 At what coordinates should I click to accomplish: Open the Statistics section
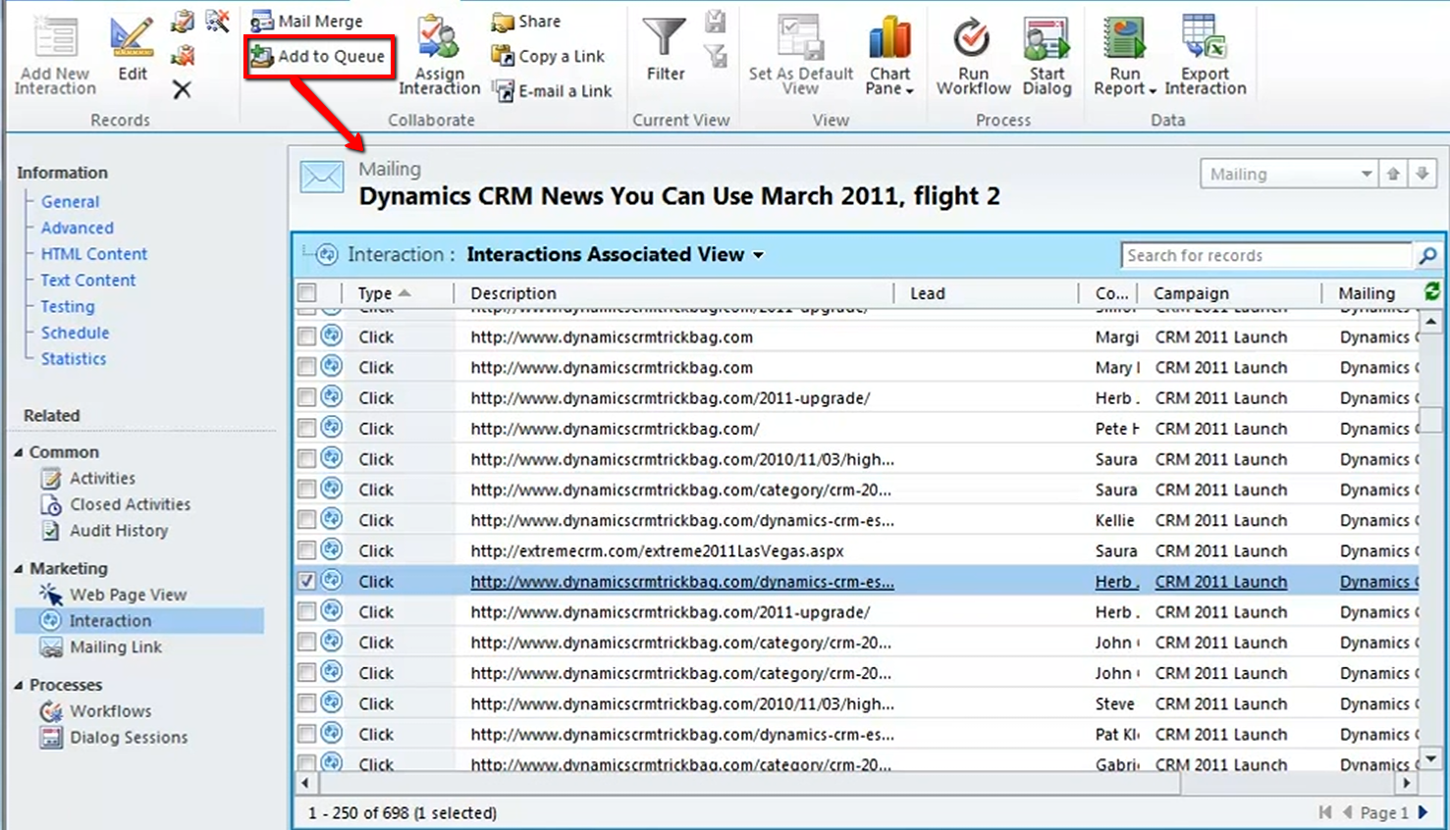(74, 359)
